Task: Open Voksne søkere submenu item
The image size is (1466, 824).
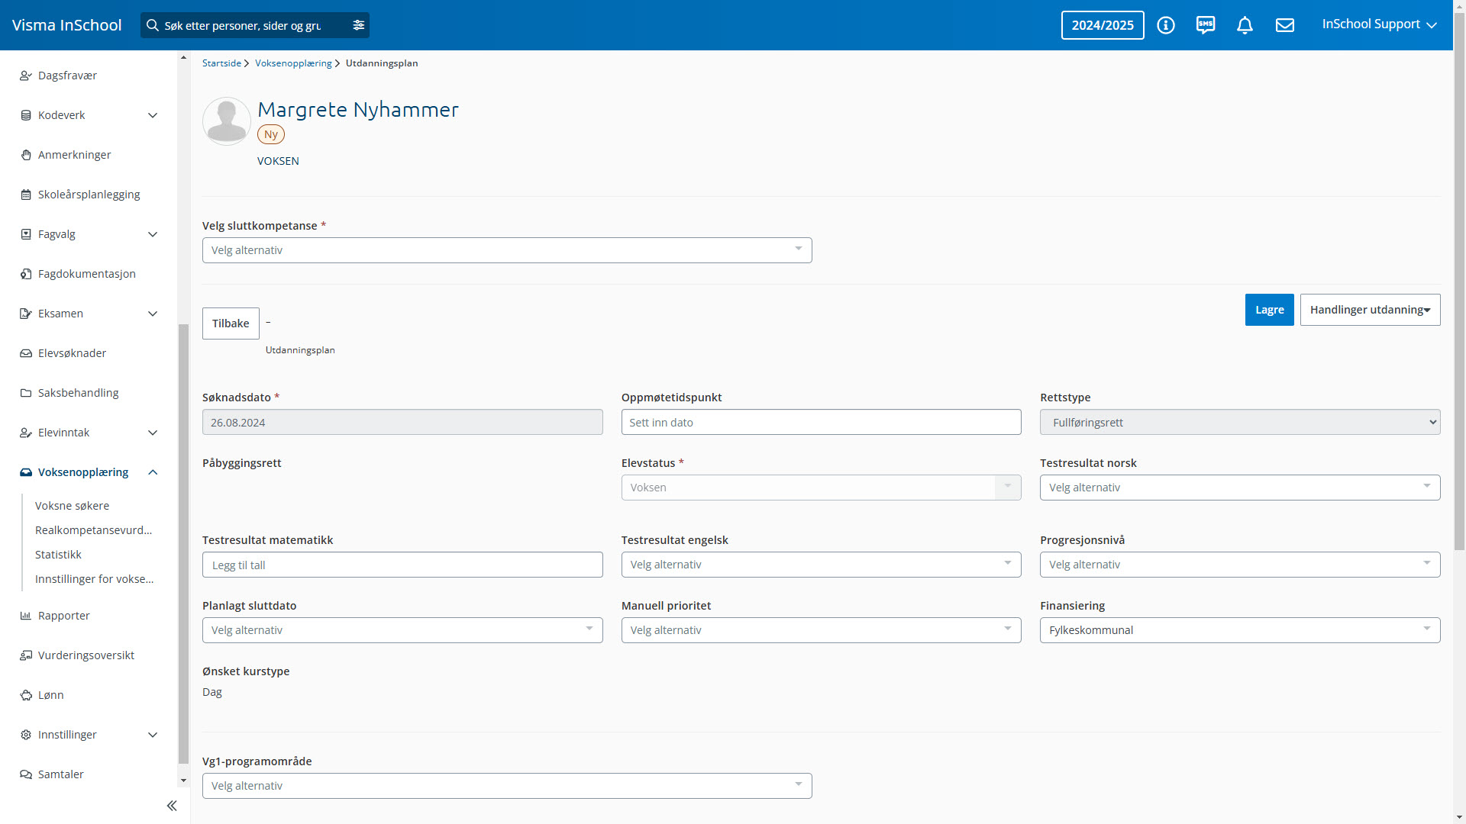Action: click(72, 506)
